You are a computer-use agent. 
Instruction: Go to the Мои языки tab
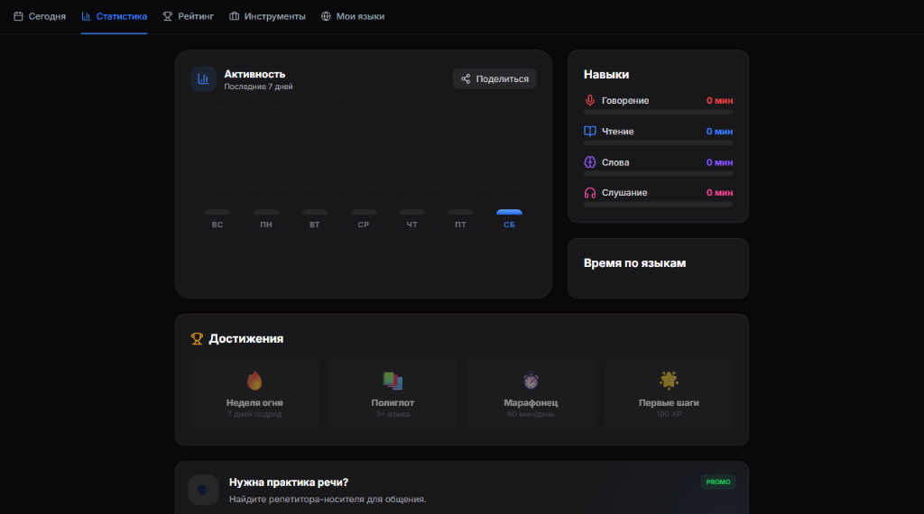coord(352,16)
